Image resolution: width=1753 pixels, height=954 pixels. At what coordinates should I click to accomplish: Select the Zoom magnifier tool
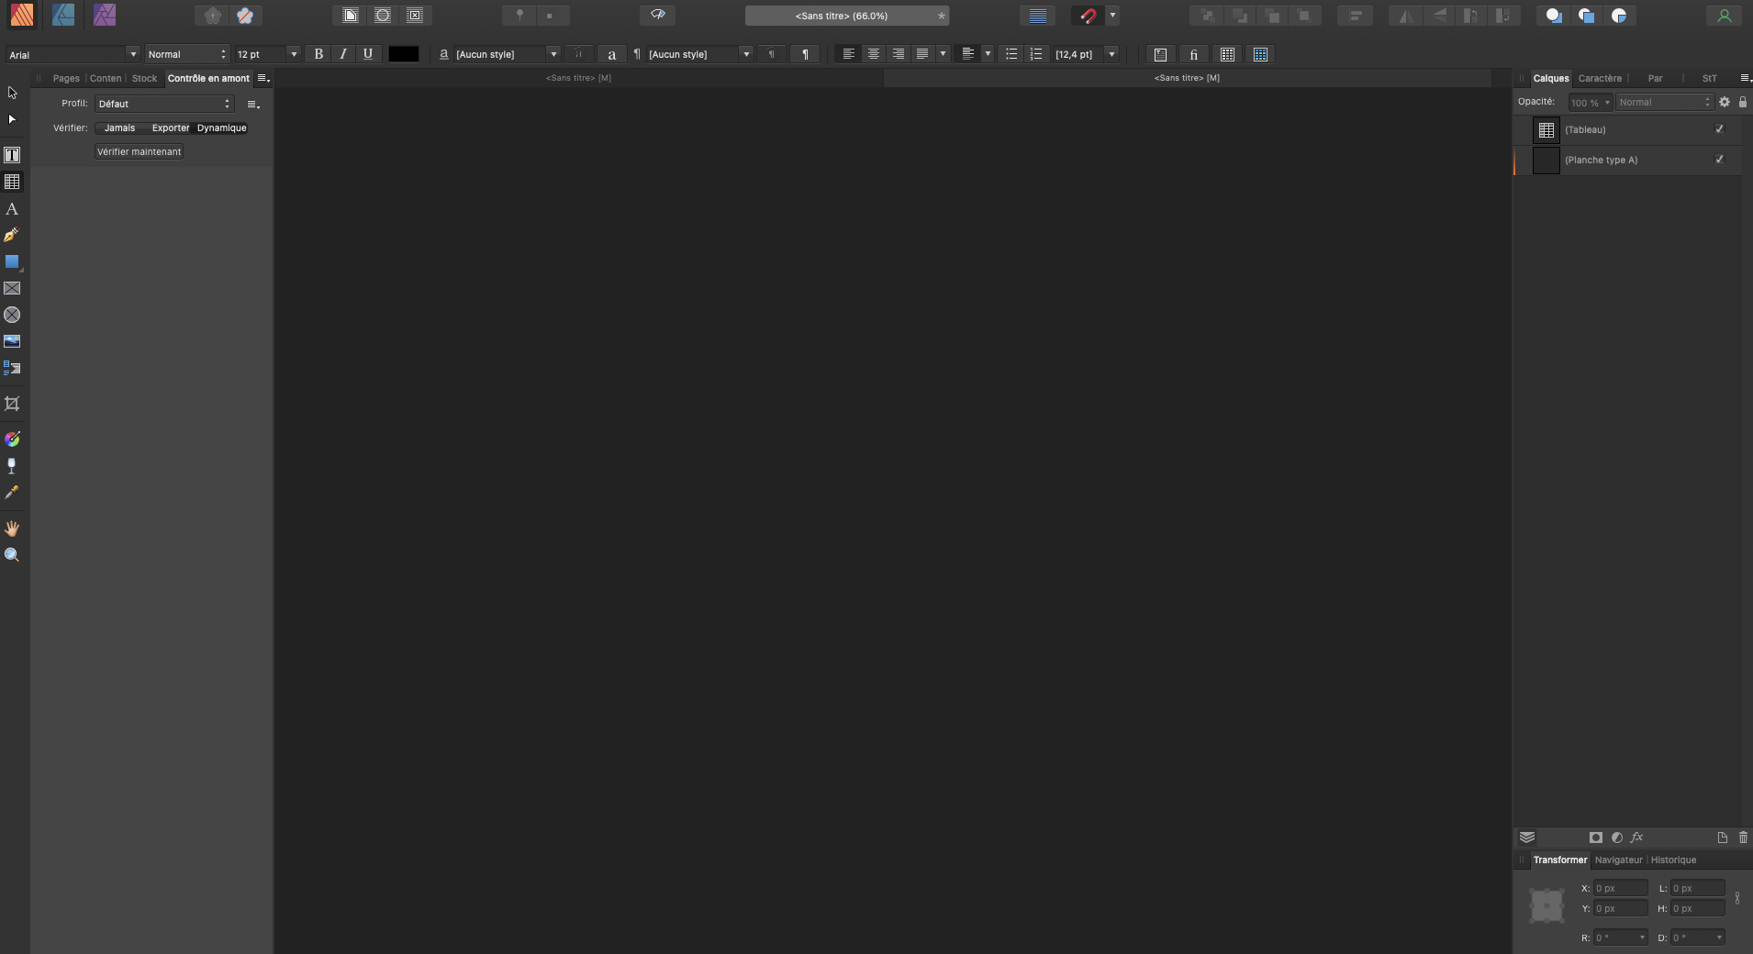click(x=12, y=555)
